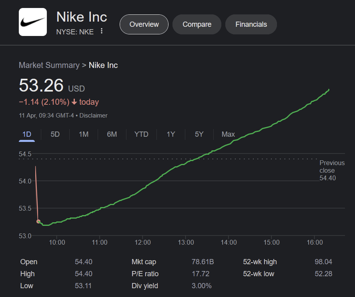Switch to the 5Y chart range

click(x=199, y=134)
